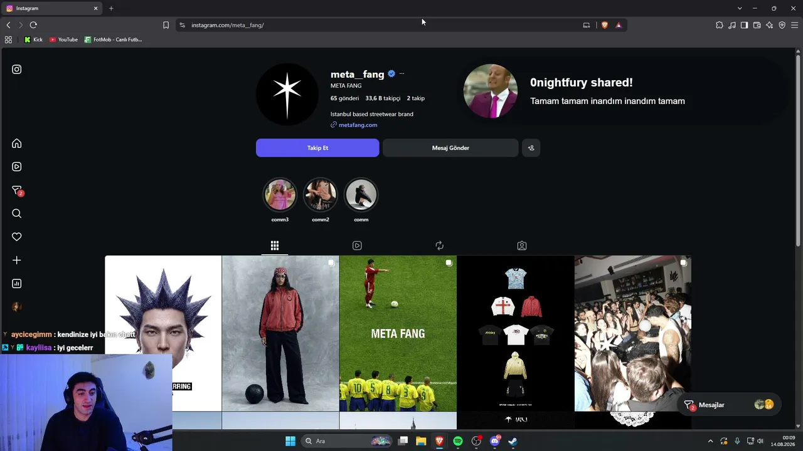View site information icon beside the URL
The image size is (803, 451).
(182, 25)
